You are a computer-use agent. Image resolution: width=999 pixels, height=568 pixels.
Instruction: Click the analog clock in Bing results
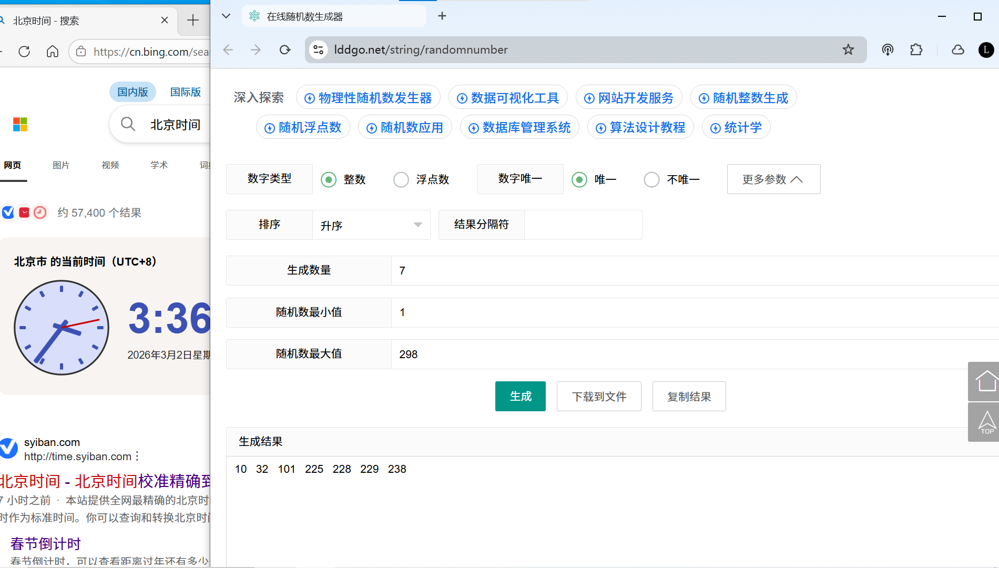(x=62, y=328)
